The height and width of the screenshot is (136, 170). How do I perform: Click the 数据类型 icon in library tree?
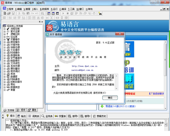tap(8, 87)
